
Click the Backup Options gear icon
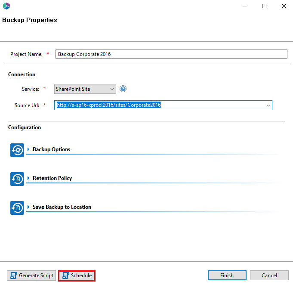point(17,150)
